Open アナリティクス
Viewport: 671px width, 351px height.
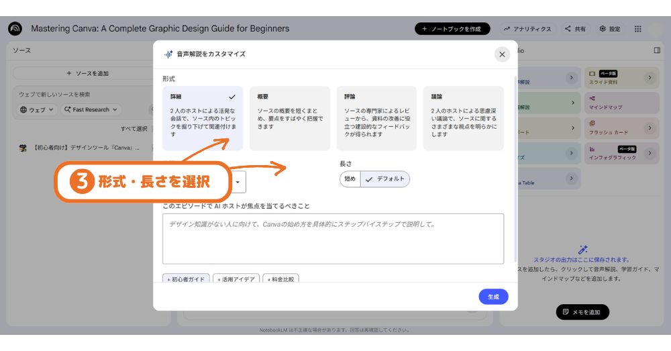tap(527, 29)
